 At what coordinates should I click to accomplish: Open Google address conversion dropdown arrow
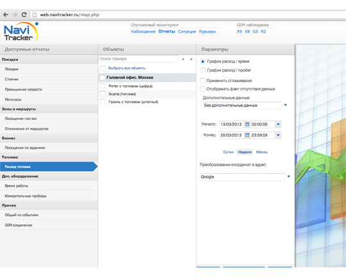[288, 176]
